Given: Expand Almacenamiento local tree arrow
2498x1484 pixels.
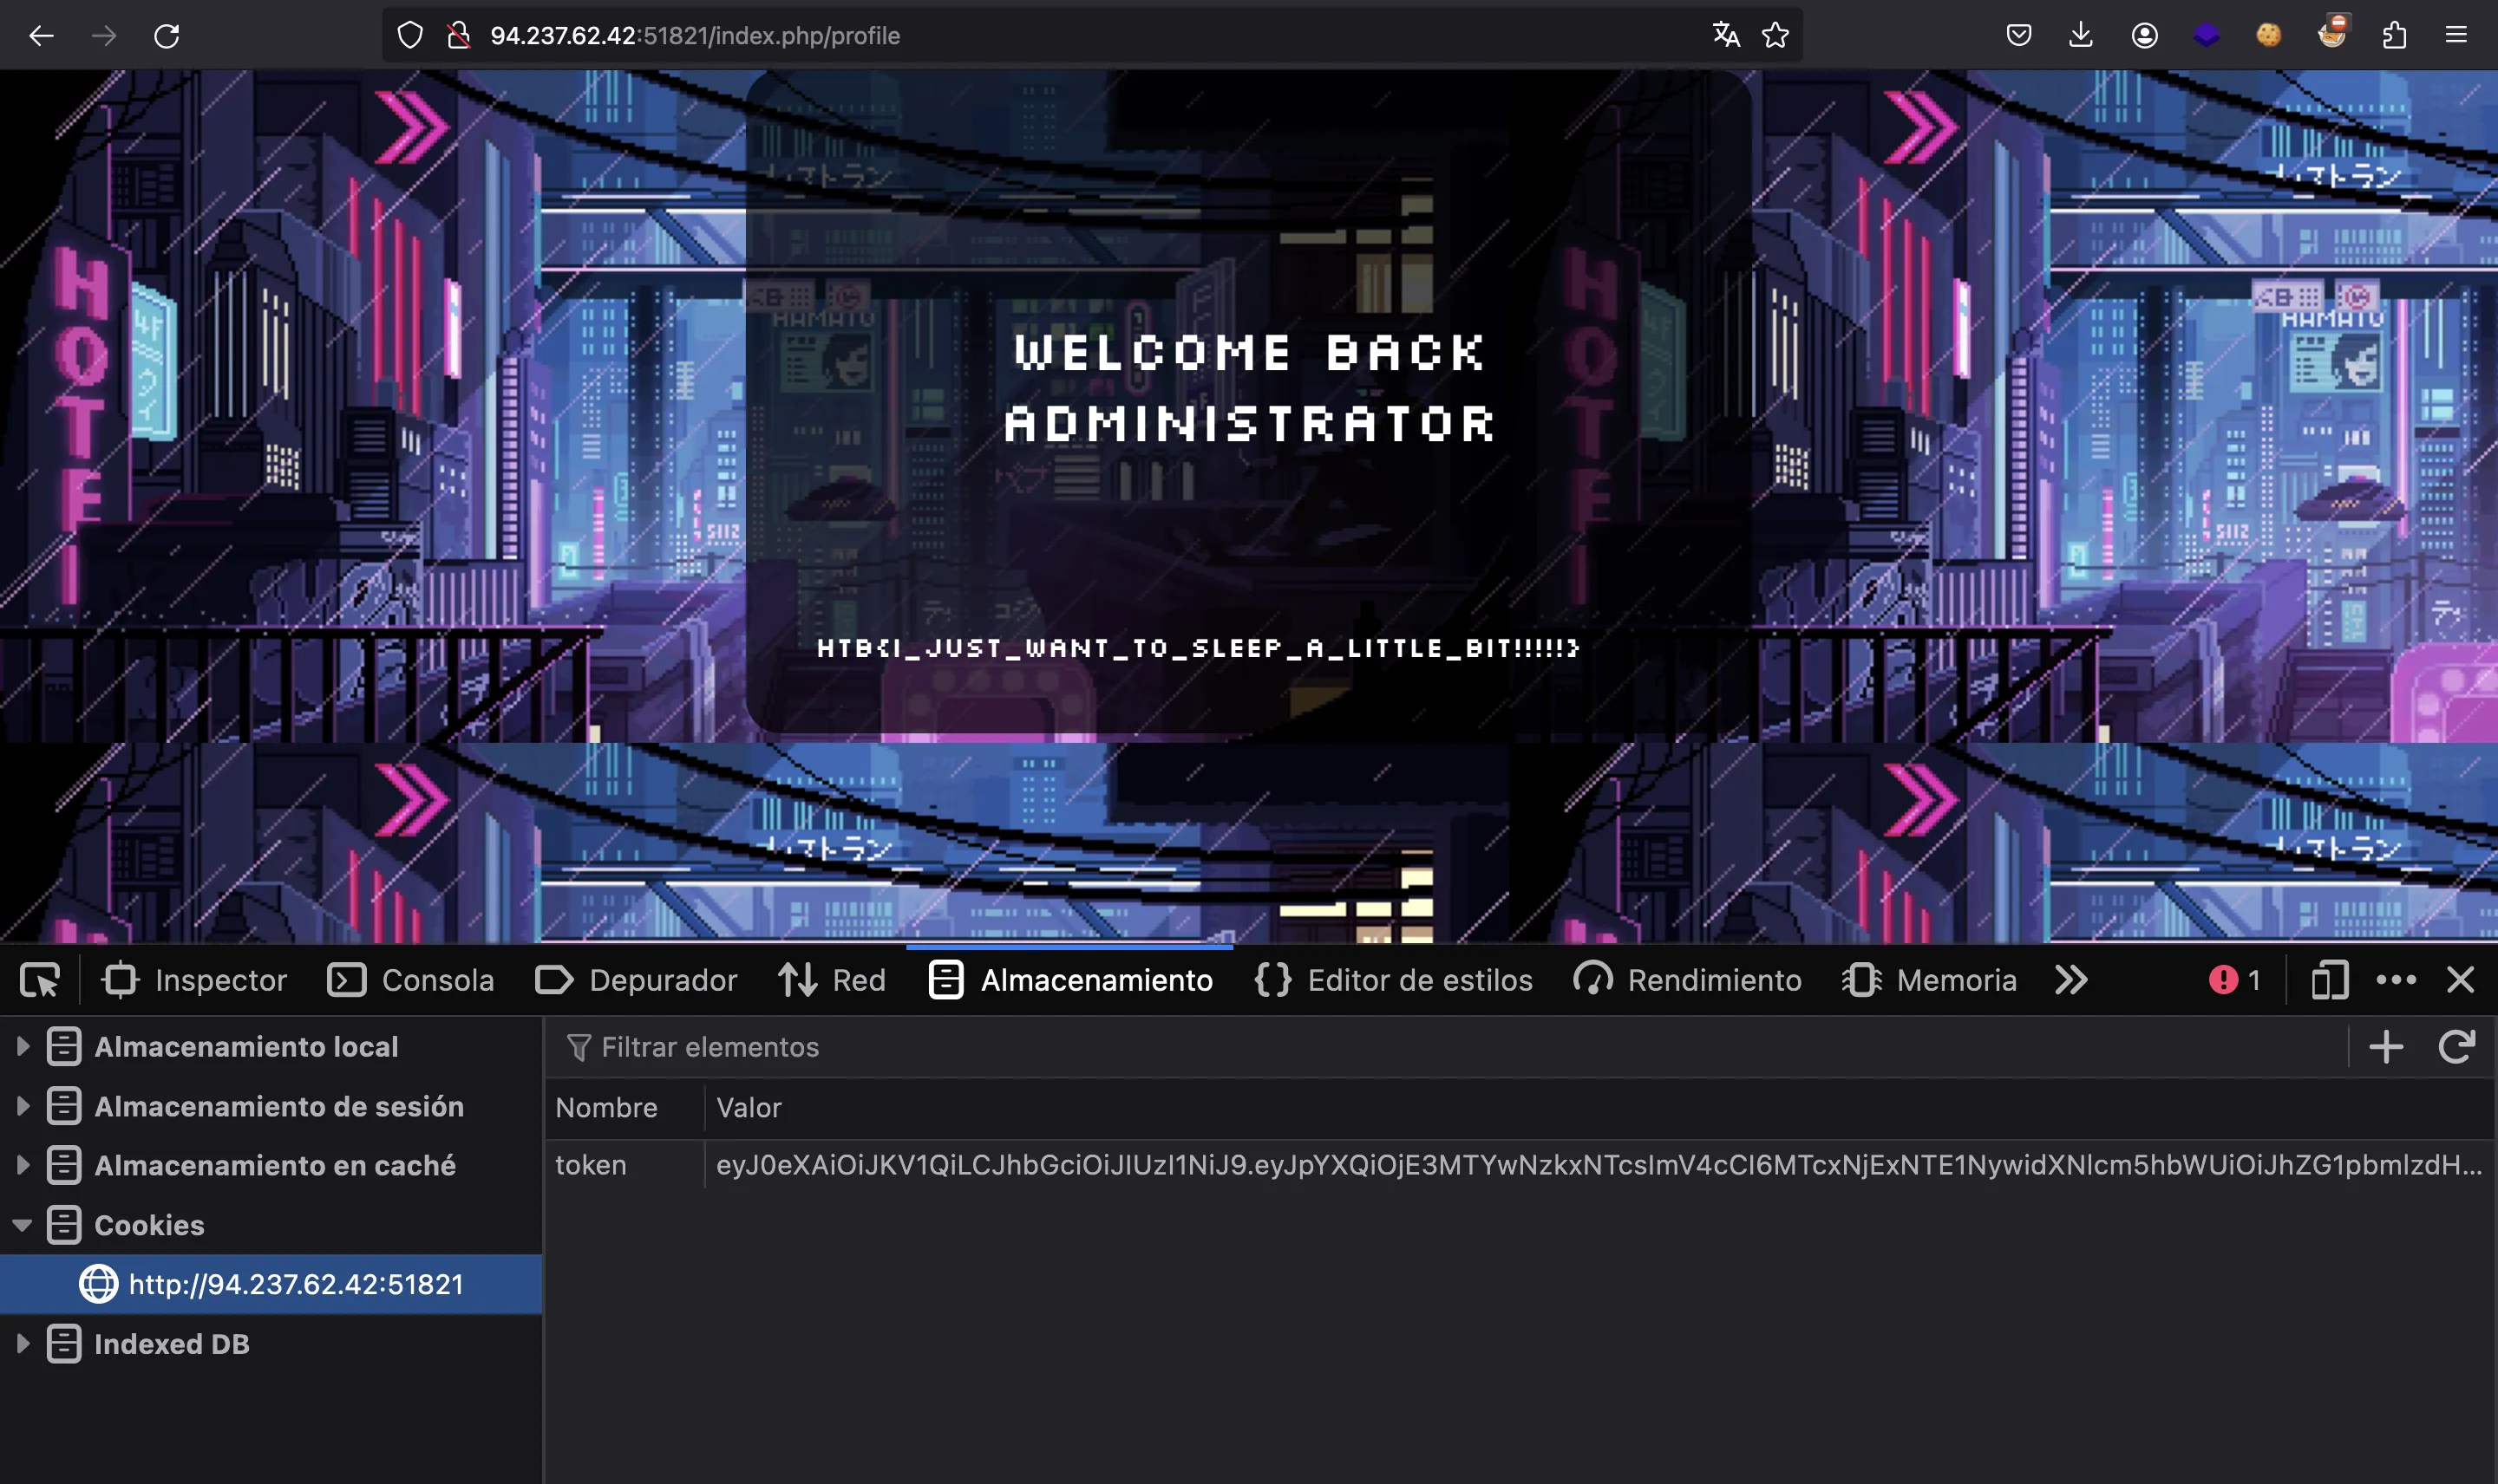Looking at the screenshot, I should click(22, 1047).
